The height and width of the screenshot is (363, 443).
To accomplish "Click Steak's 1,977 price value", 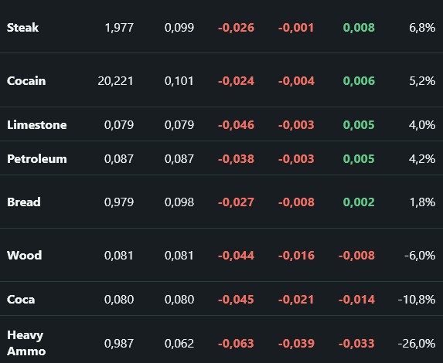I will 119,28.
